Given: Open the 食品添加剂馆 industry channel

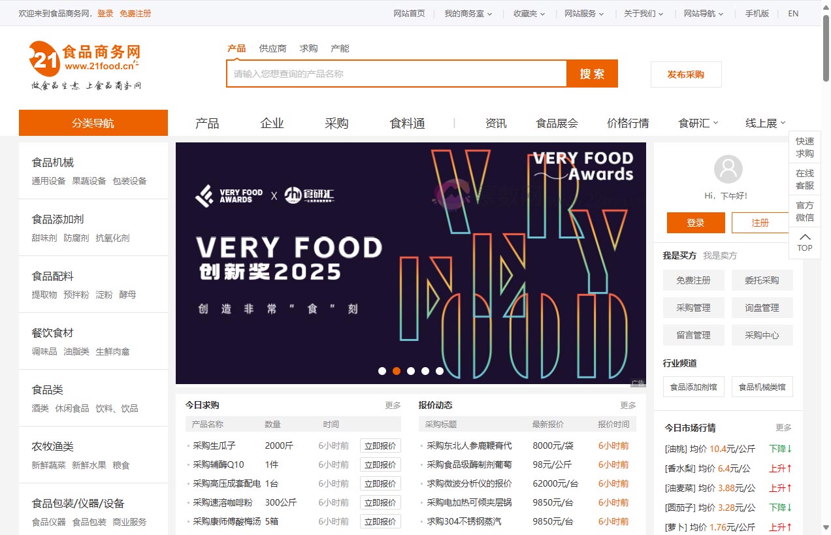Looking at the screenshot, I should 693,387.
